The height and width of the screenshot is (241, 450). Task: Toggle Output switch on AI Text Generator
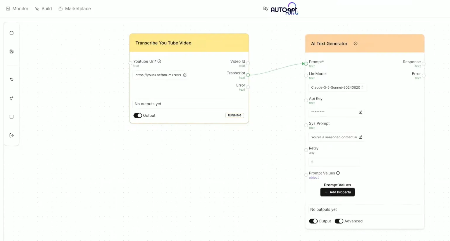click(313, 221)
